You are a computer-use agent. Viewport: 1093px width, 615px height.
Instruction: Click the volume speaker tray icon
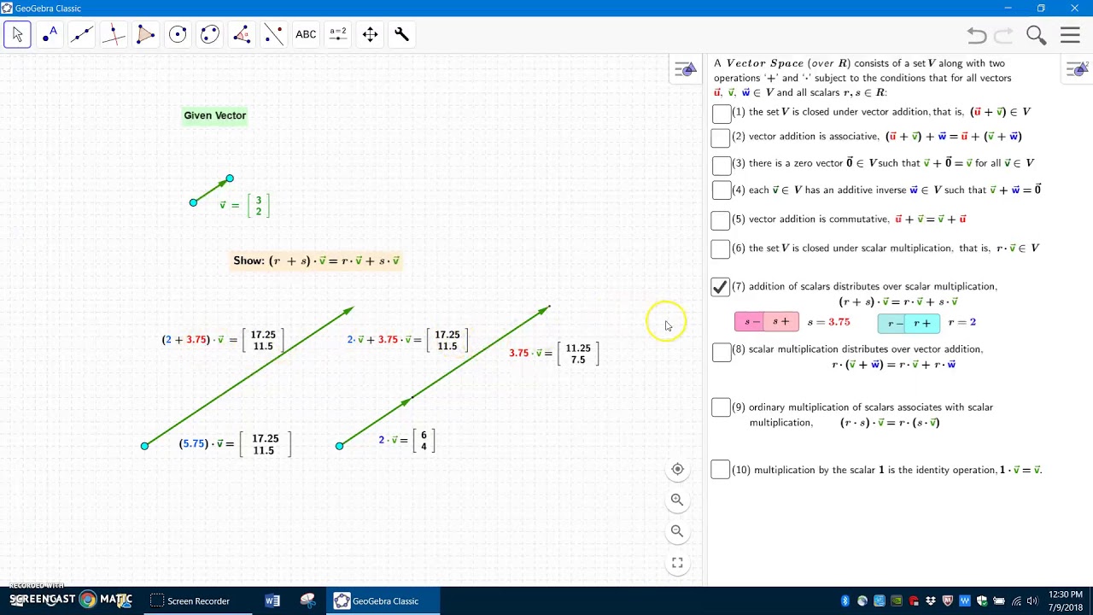point(1032,601)
